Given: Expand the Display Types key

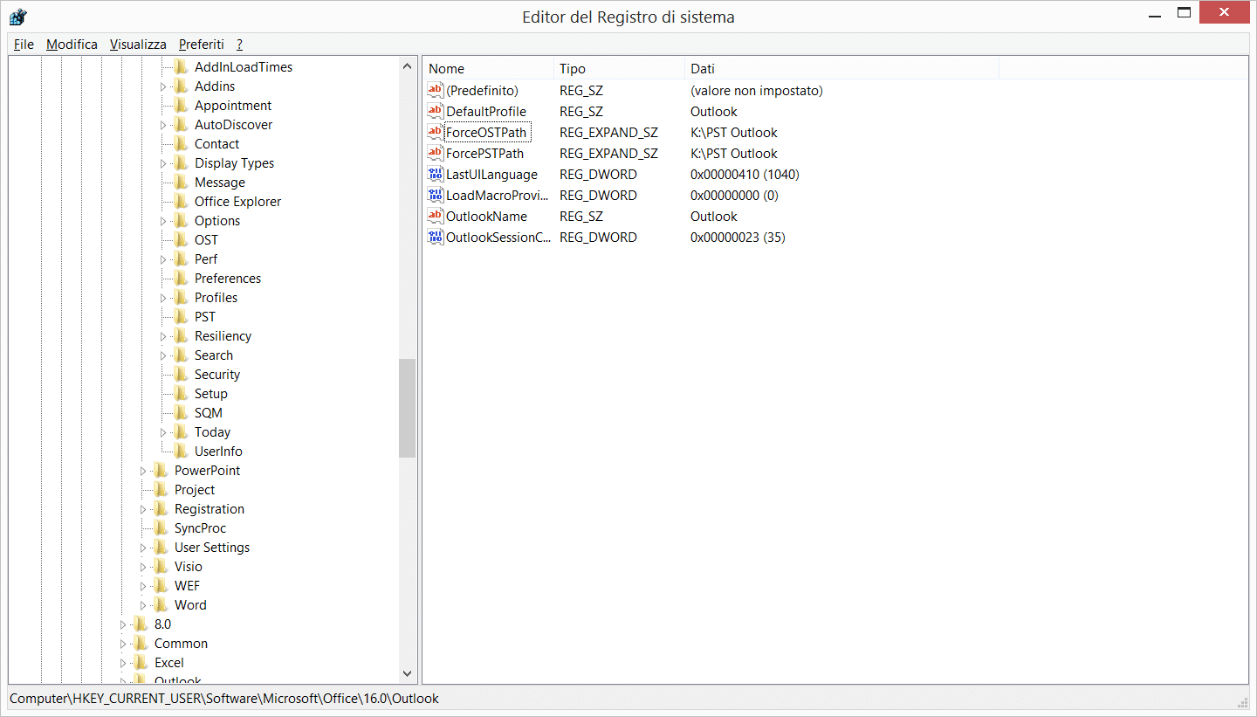Looking at the screenshot, I should [163, 163].
